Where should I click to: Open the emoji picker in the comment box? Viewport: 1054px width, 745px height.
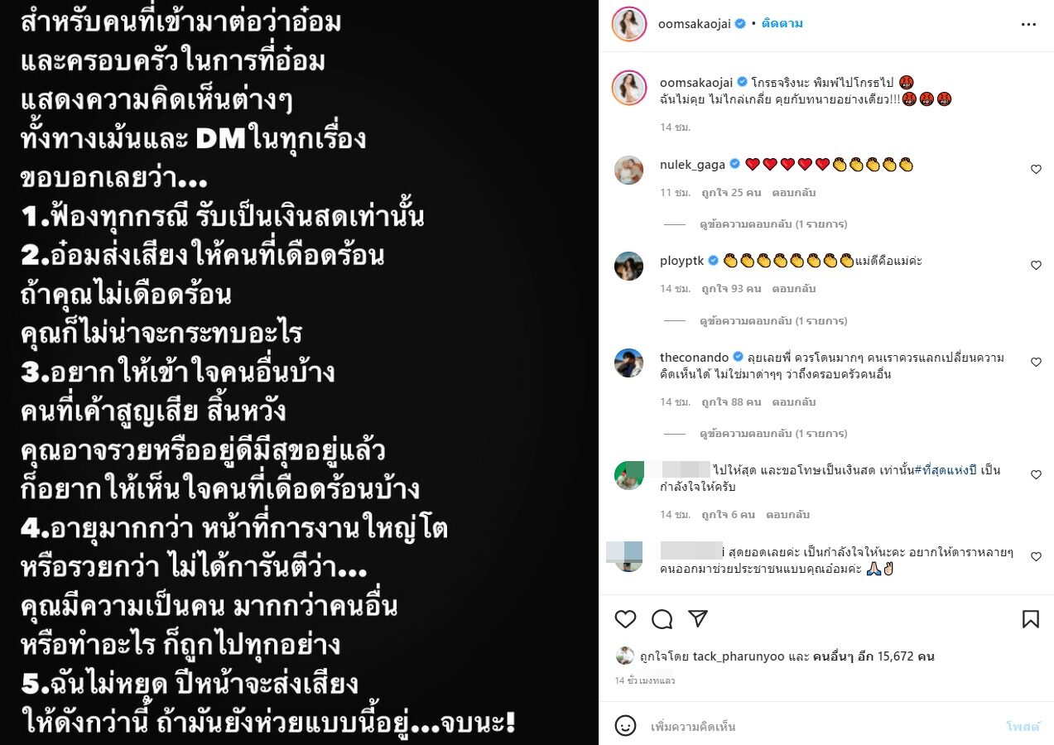pyautogui.click(x=625, y=726)
